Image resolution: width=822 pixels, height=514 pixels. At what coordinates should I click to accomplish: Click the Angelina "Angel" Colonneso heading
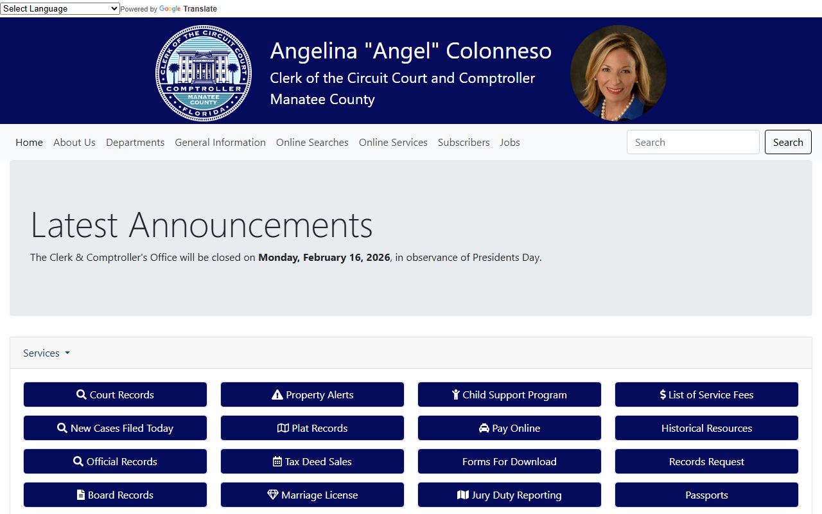tap(411, 51)
